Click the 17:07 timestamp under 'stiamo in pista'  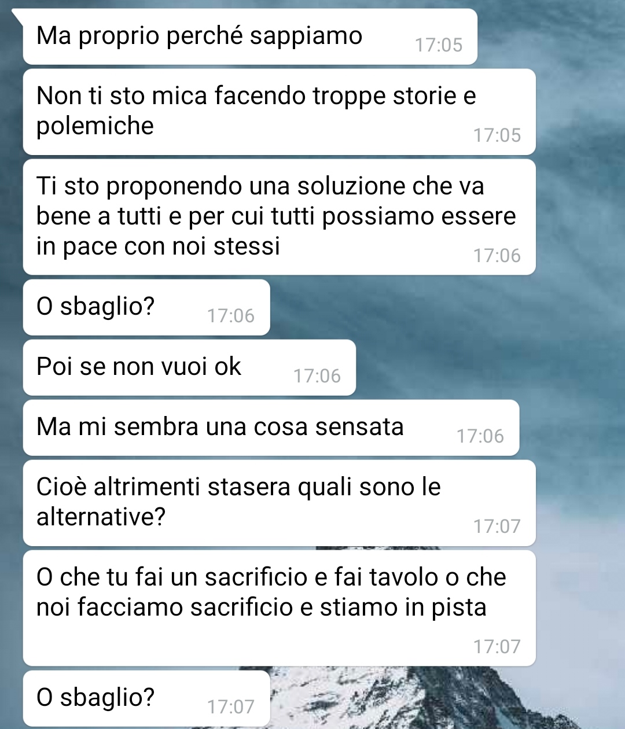pyautogui.click(x=497, y=647)
